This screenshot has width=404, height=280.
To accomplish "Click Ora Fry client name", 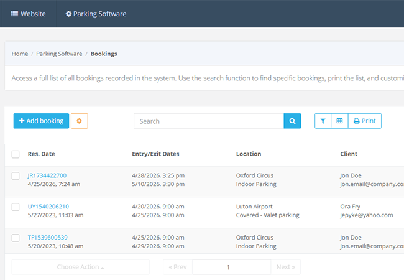I will [x=350, y=207].
